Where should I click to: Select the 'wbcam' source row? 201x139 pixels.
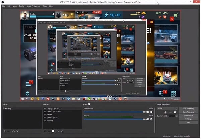[62, 115]
